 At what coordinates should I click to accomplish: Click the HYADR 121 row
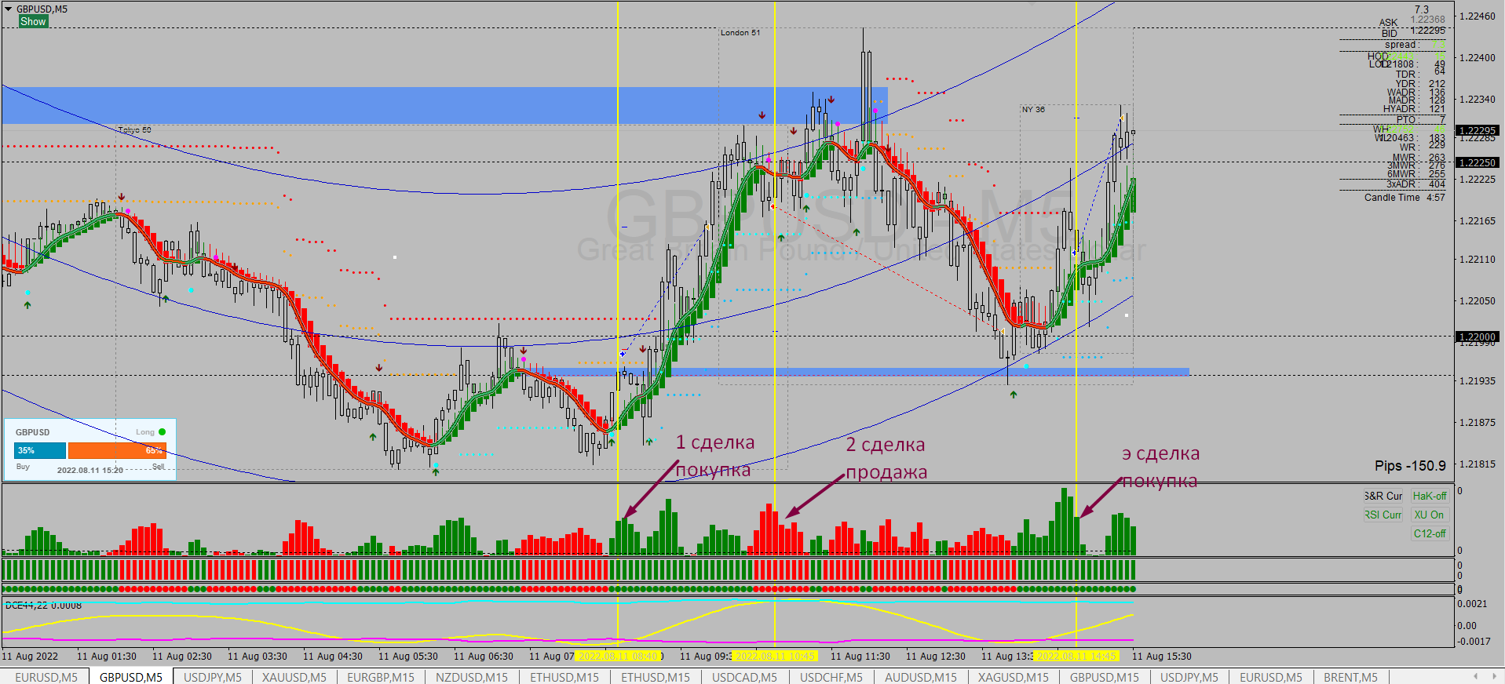coord(1414,109)
